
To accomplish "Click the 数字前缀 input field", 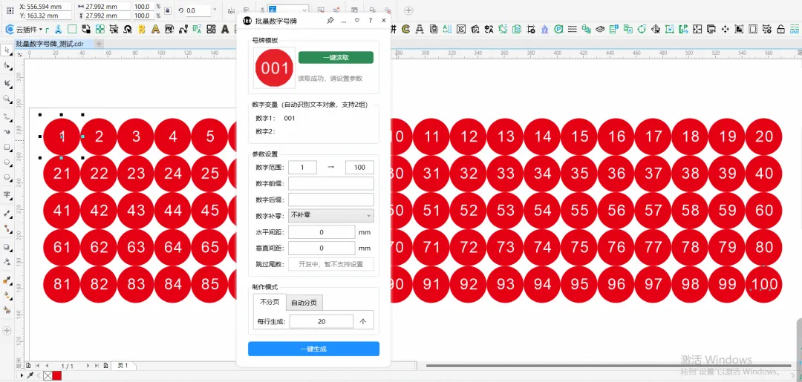I will (331, 183).
